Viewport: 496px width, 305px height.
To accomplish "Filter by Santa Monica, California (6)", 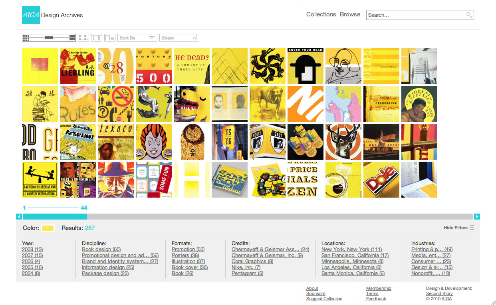I will pos(353,273).
